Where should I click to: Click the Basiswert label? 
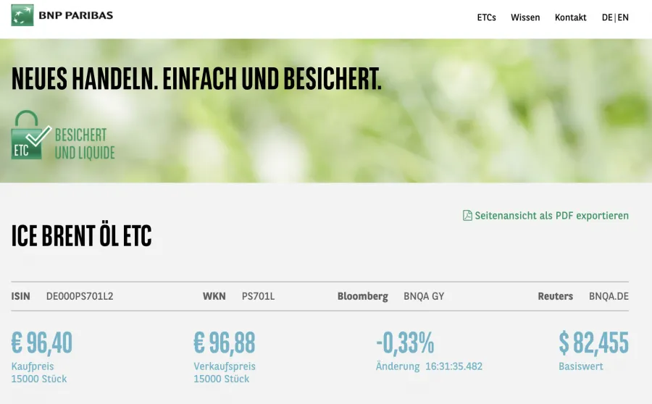(x=581, y=366)
